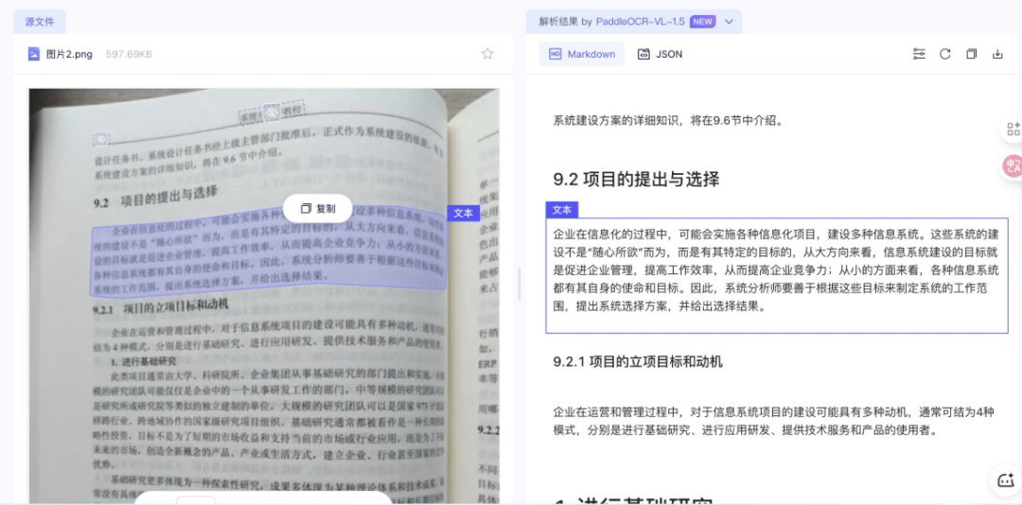Click the NEW badge beside PaddleOCR-VL-1.5

(x=702, y=22)
